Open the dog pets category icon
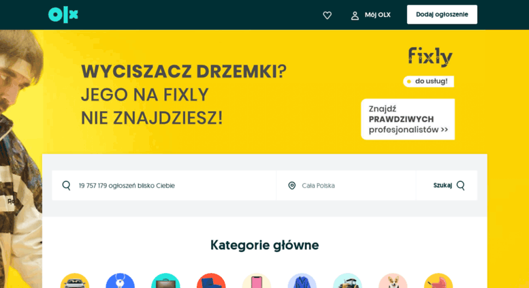This screenshot has height=288, width=529. coord(393,281)
